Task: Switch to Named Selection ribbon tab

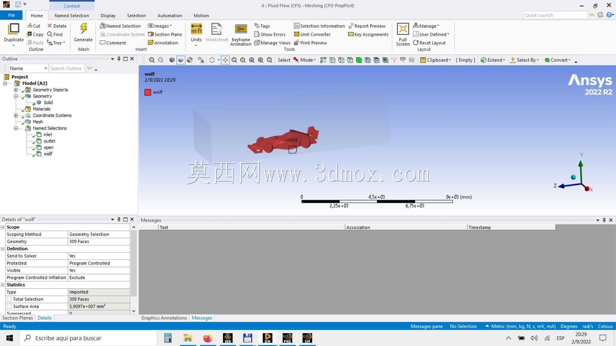Action: (72, 15)
